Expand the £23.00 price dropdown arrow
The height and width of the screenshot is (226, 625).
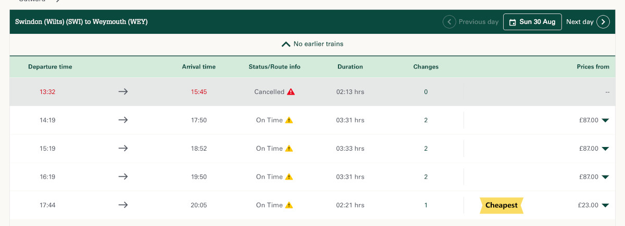(605, 205)
